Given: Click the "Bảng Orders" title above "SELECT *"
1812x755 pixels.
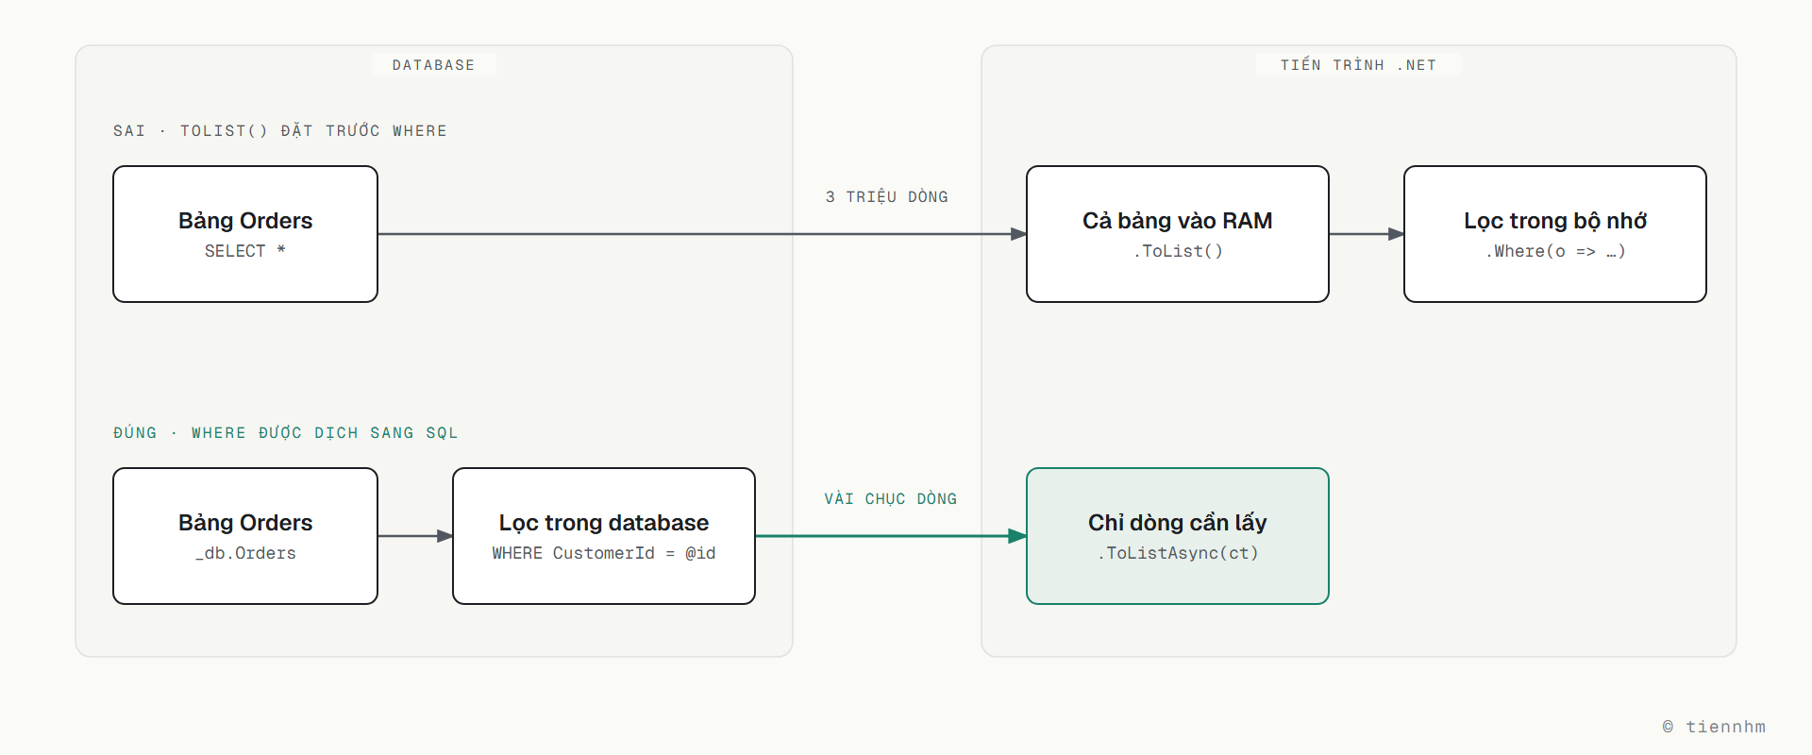Looking at the screenshot, I should click(245, 221).
